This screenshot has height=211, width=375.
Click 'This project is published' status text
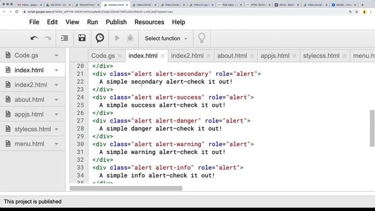click(33, 202)
